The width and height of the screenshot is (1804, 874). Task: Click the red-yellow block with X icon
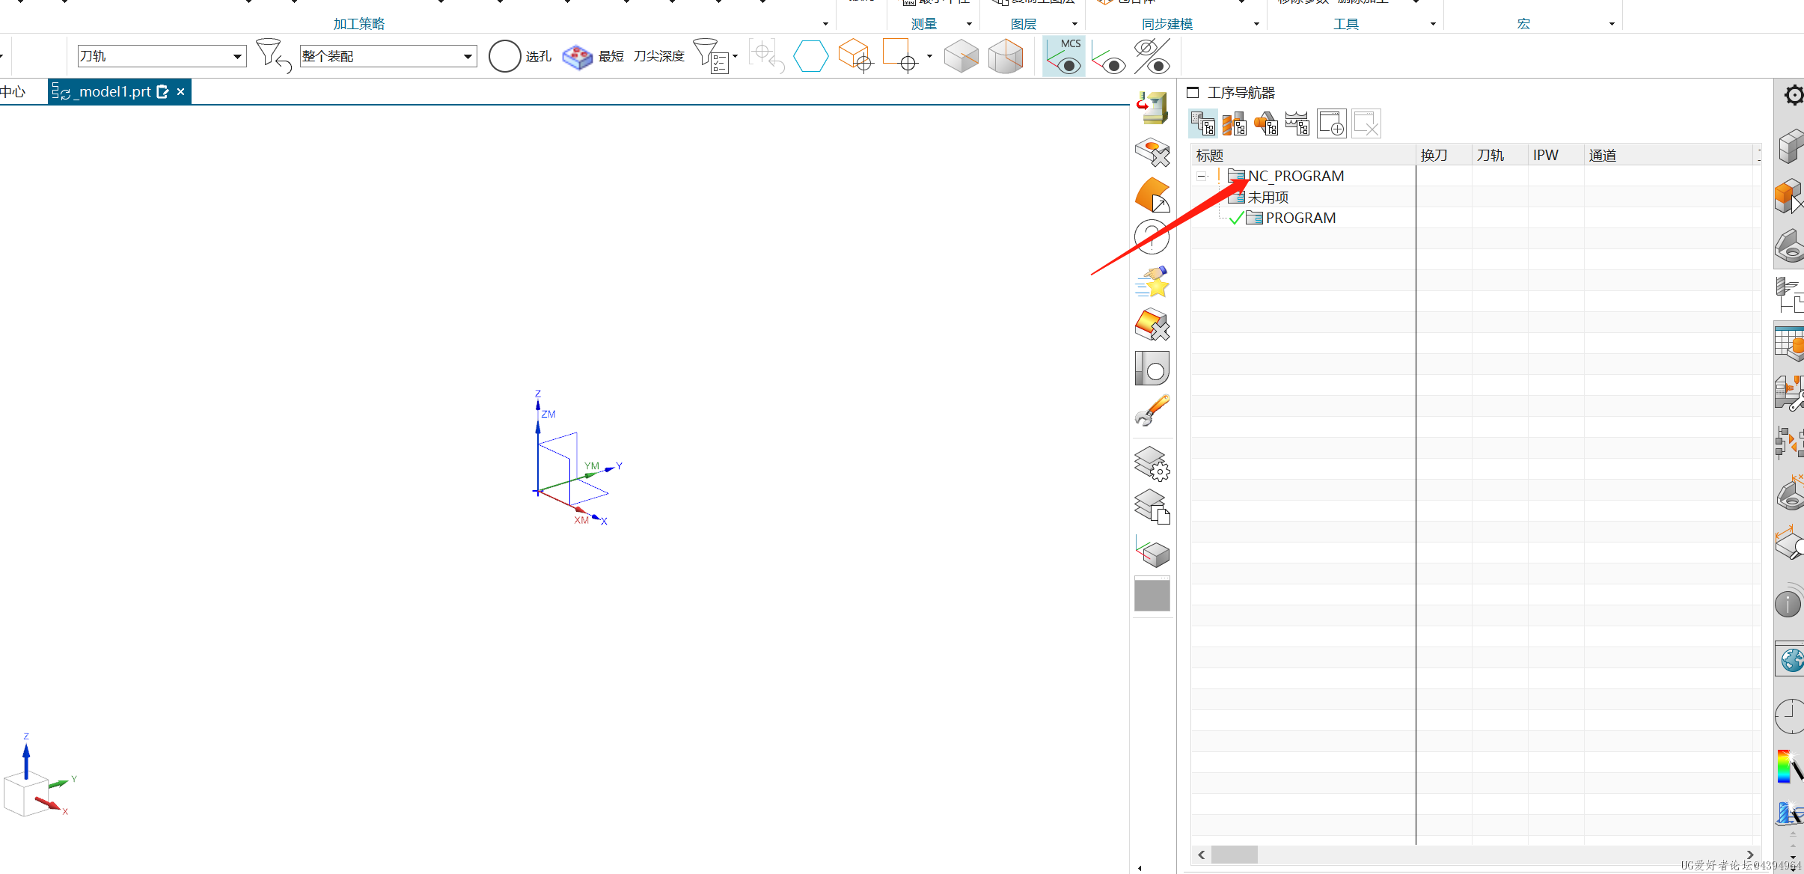tap(1152, 325)
